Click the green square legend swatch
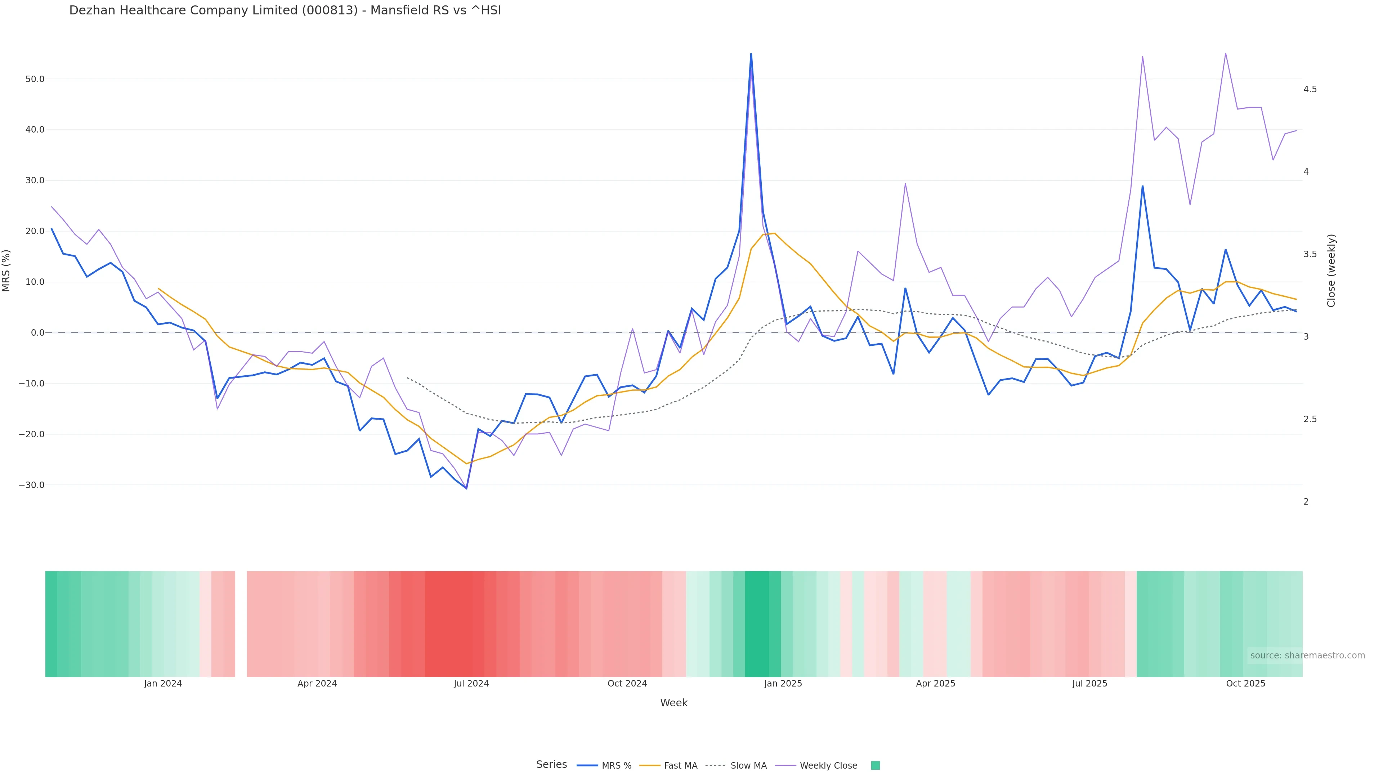 click(x=875, y=766)
